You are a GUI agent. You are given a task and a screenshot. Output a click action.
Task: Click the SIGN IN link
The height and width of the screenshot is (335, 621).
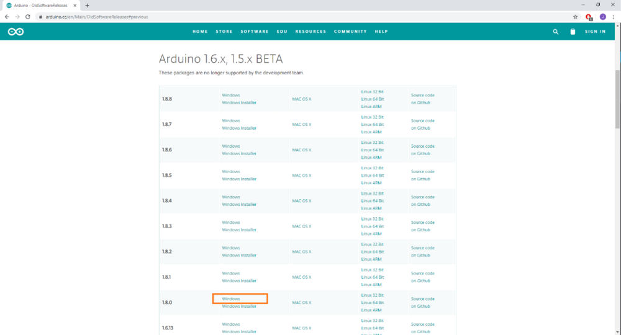click(x=596, y=32)
